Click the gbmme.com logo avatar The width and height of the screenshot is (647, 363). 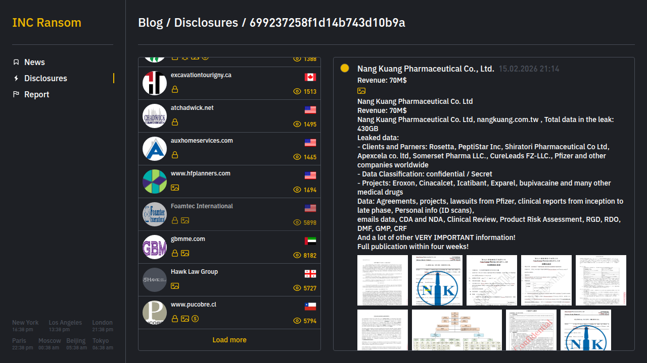point(155,247)
